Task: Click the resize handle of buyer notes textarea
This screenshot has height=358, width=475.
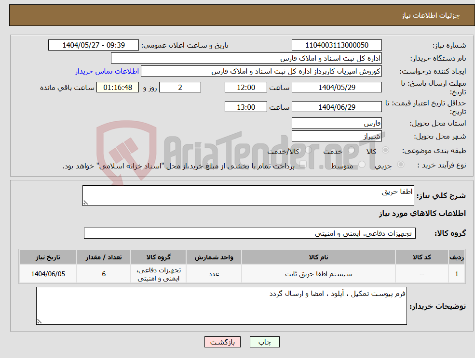Action: [39, 322]
